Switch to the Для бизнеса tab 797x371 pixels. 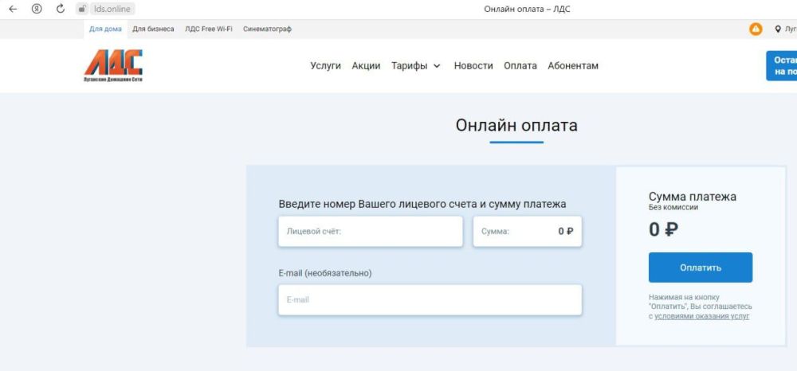point(153,29)
